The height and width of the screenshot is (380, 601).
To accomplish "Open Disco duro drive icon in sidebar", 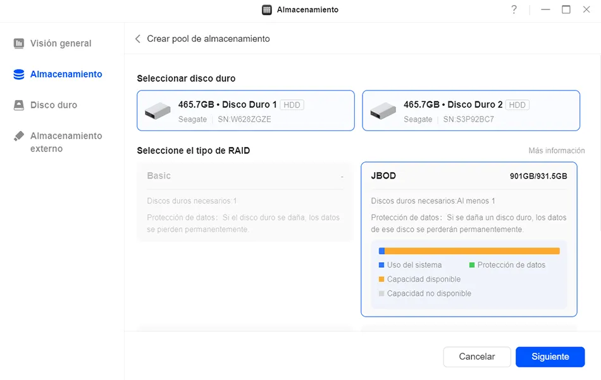I will click(x=19, y=104).
